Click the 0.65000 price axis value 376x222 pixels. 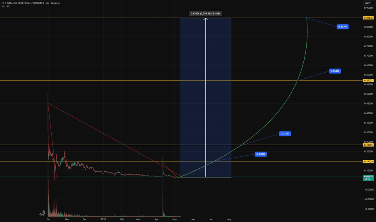[x=368, y=65]
